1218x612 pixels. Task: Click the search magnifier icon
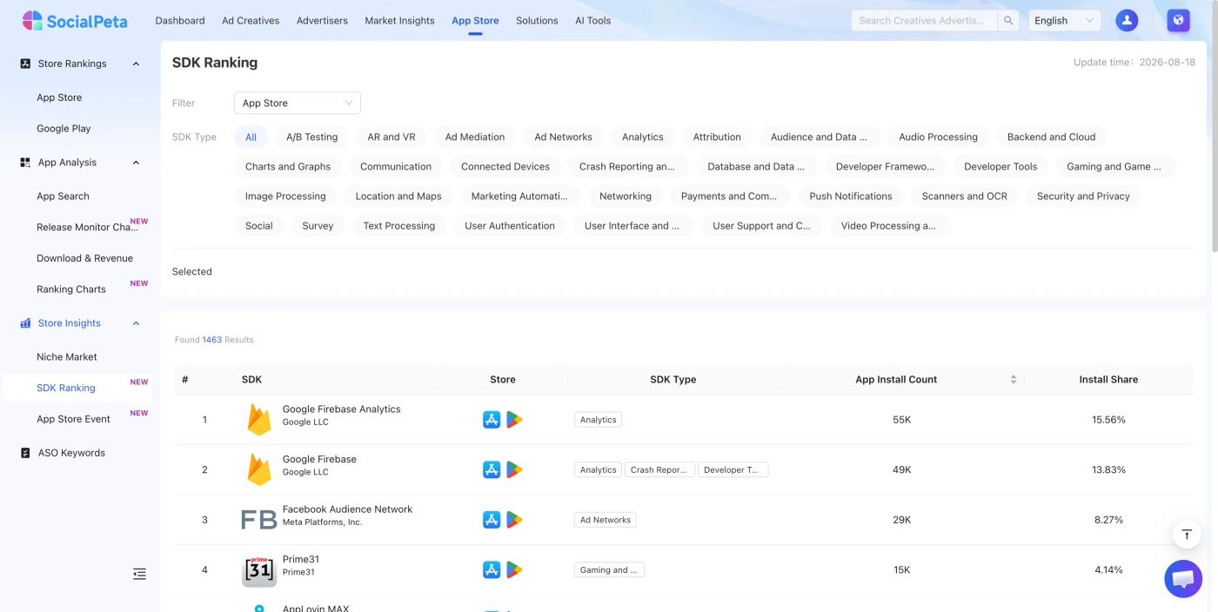(x=1008, y=21)
